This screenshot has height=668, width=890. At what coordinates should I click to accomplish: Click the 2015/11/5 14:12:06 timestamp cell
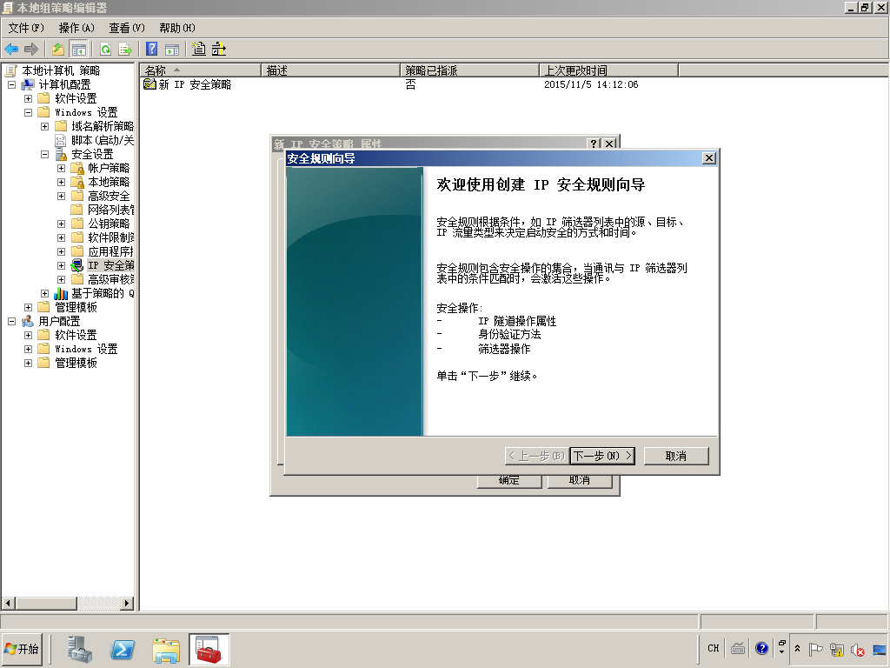(591, 84)
